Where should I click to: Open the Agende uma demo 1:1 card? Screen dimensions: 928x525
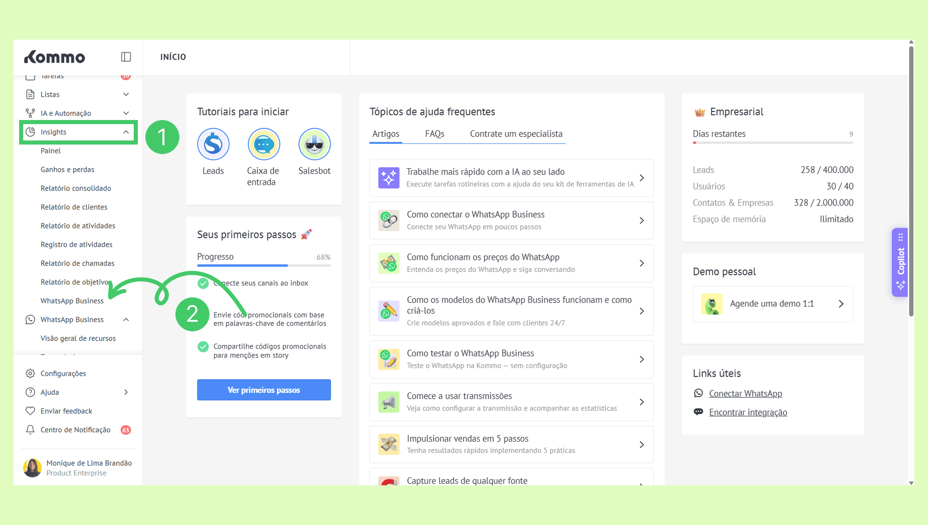(772, 304)
